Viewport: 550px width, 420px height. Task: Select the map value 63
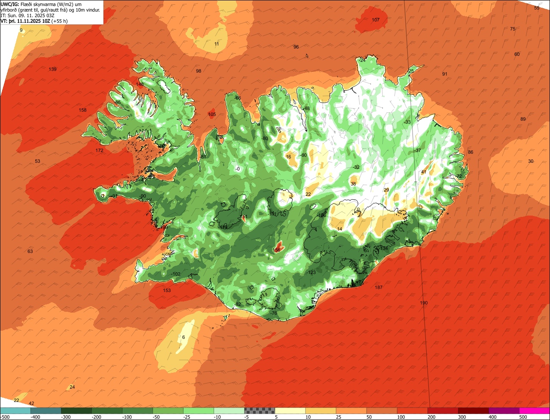30,251
